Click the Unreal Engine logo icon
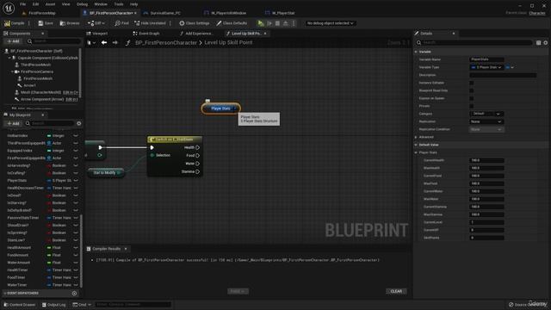 coord(9,8)
